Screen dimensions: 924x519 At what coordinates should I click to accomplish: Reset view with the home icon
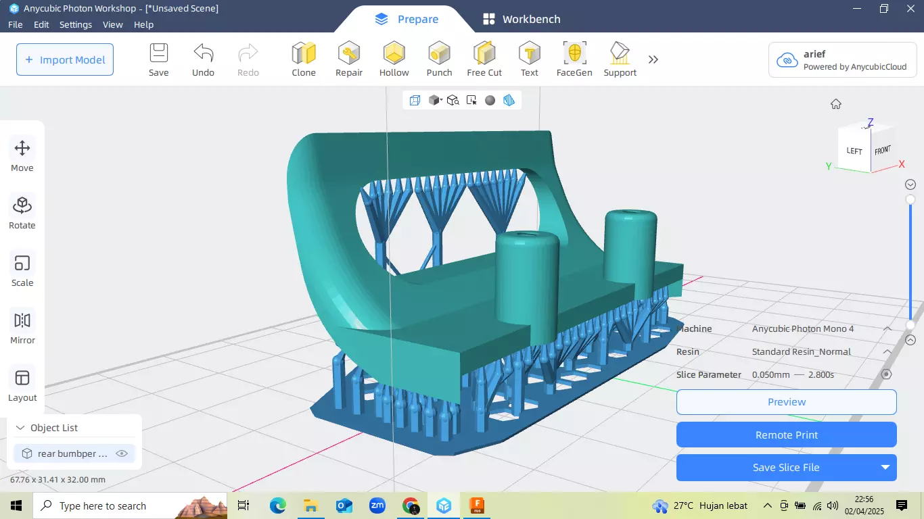tap(836, 104)
